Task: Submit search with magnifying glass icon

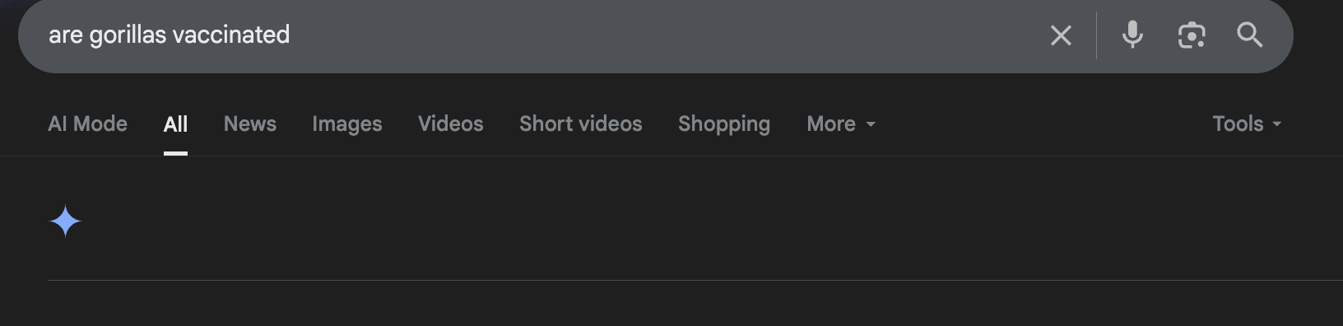Action: [x=1249, y=35]
